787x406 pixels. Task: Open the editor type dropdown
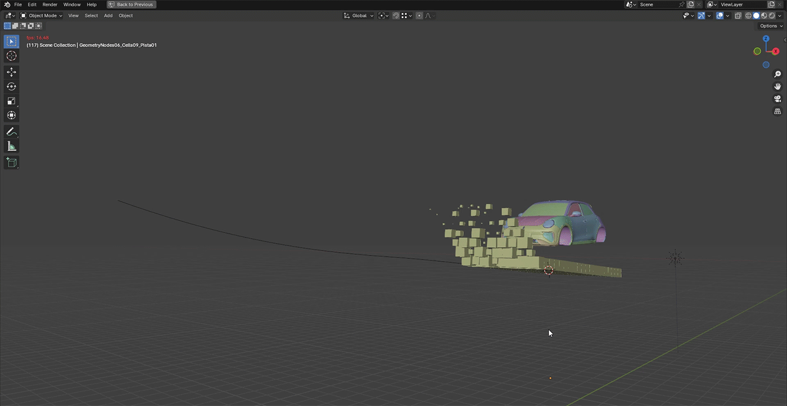10,16
